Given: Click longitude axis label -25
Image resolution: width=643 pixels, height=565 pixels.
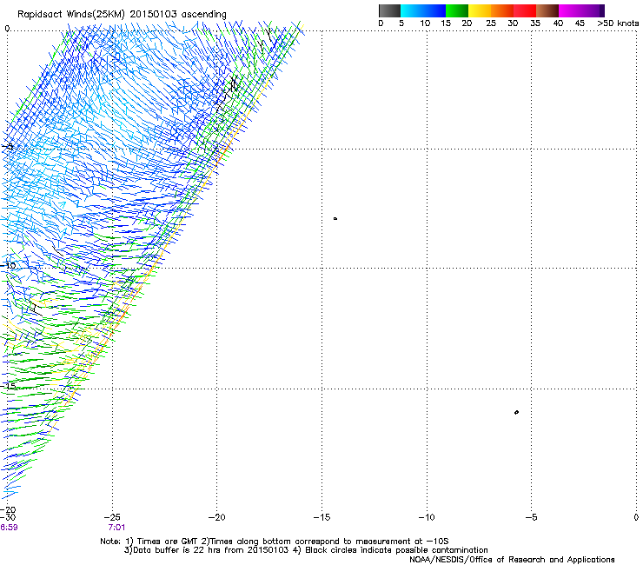Looking at the screenshot, I should pos(112,517).
